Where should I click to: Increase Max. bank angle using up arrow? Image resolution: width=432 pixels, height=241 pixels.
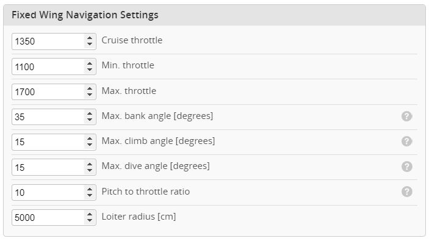point(90,113)
